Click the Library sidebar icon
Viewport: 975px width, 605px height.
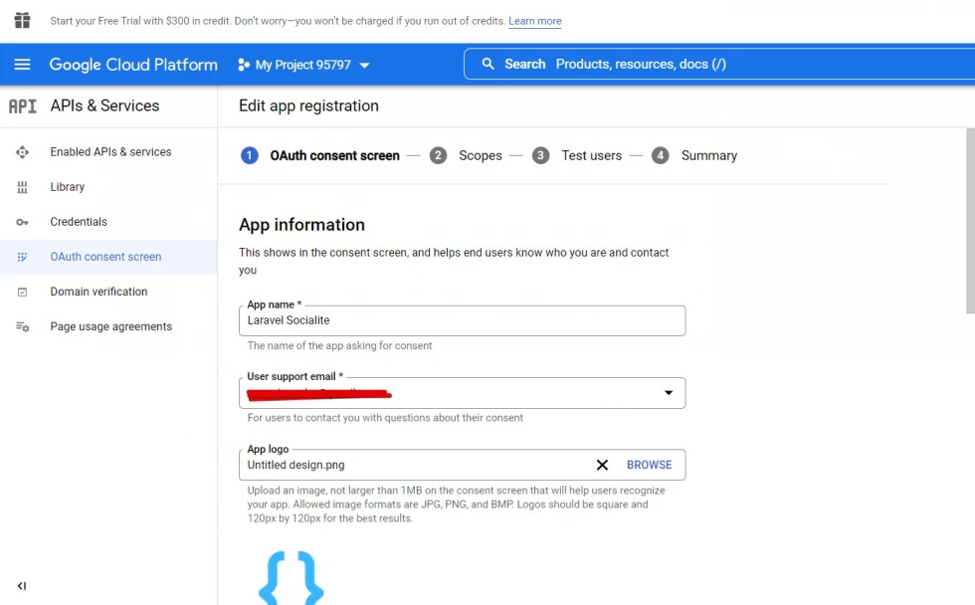click(22, 187)
